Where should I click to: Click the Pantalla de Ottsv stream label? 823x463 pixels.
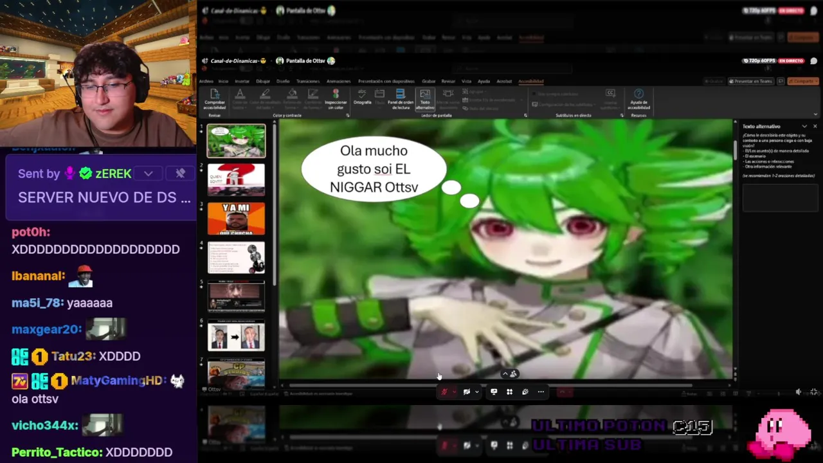point(305,60)
